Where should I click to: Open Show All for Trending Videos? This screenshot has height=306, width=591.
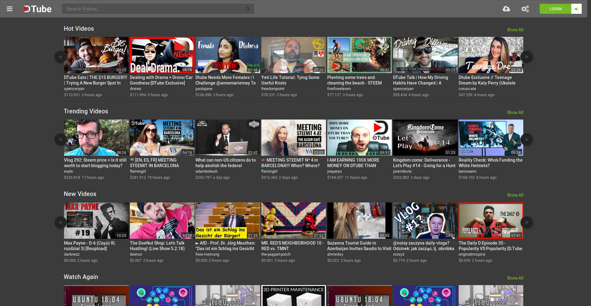pos(515,112)
